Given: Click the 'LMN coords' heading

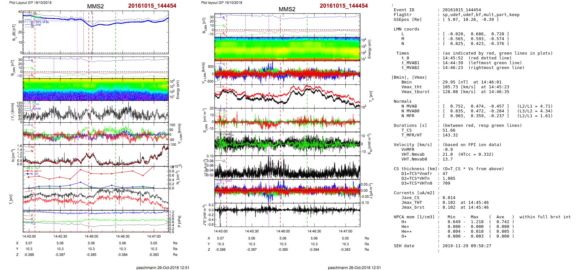Looking at the screenshot, I should [x=406, y=29].
